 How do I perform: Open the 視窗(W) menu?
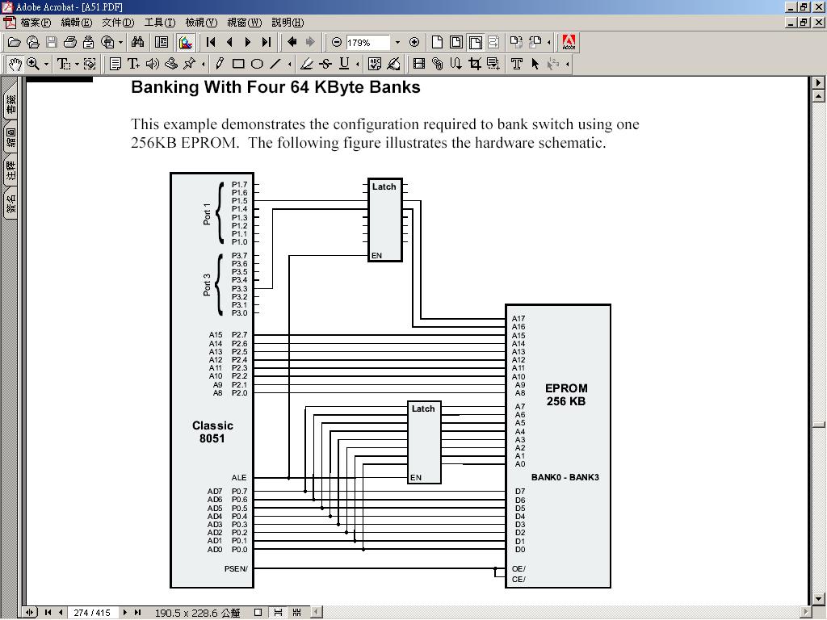244,23
